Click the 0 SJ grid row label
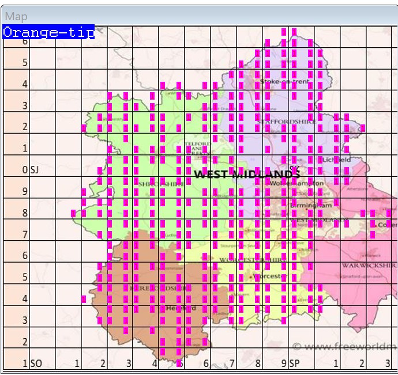 point(29,171)
